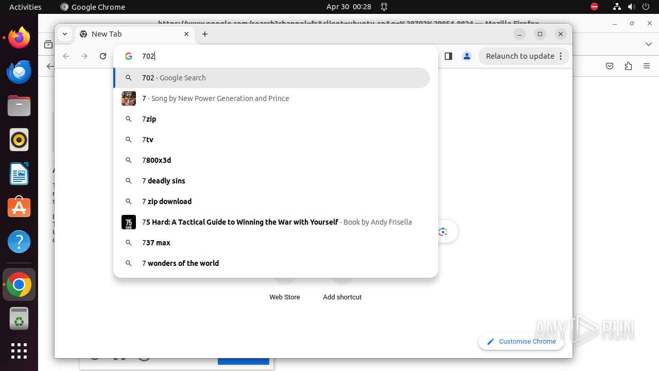Choose the '7zip' suggestion

tap(272, 119)
